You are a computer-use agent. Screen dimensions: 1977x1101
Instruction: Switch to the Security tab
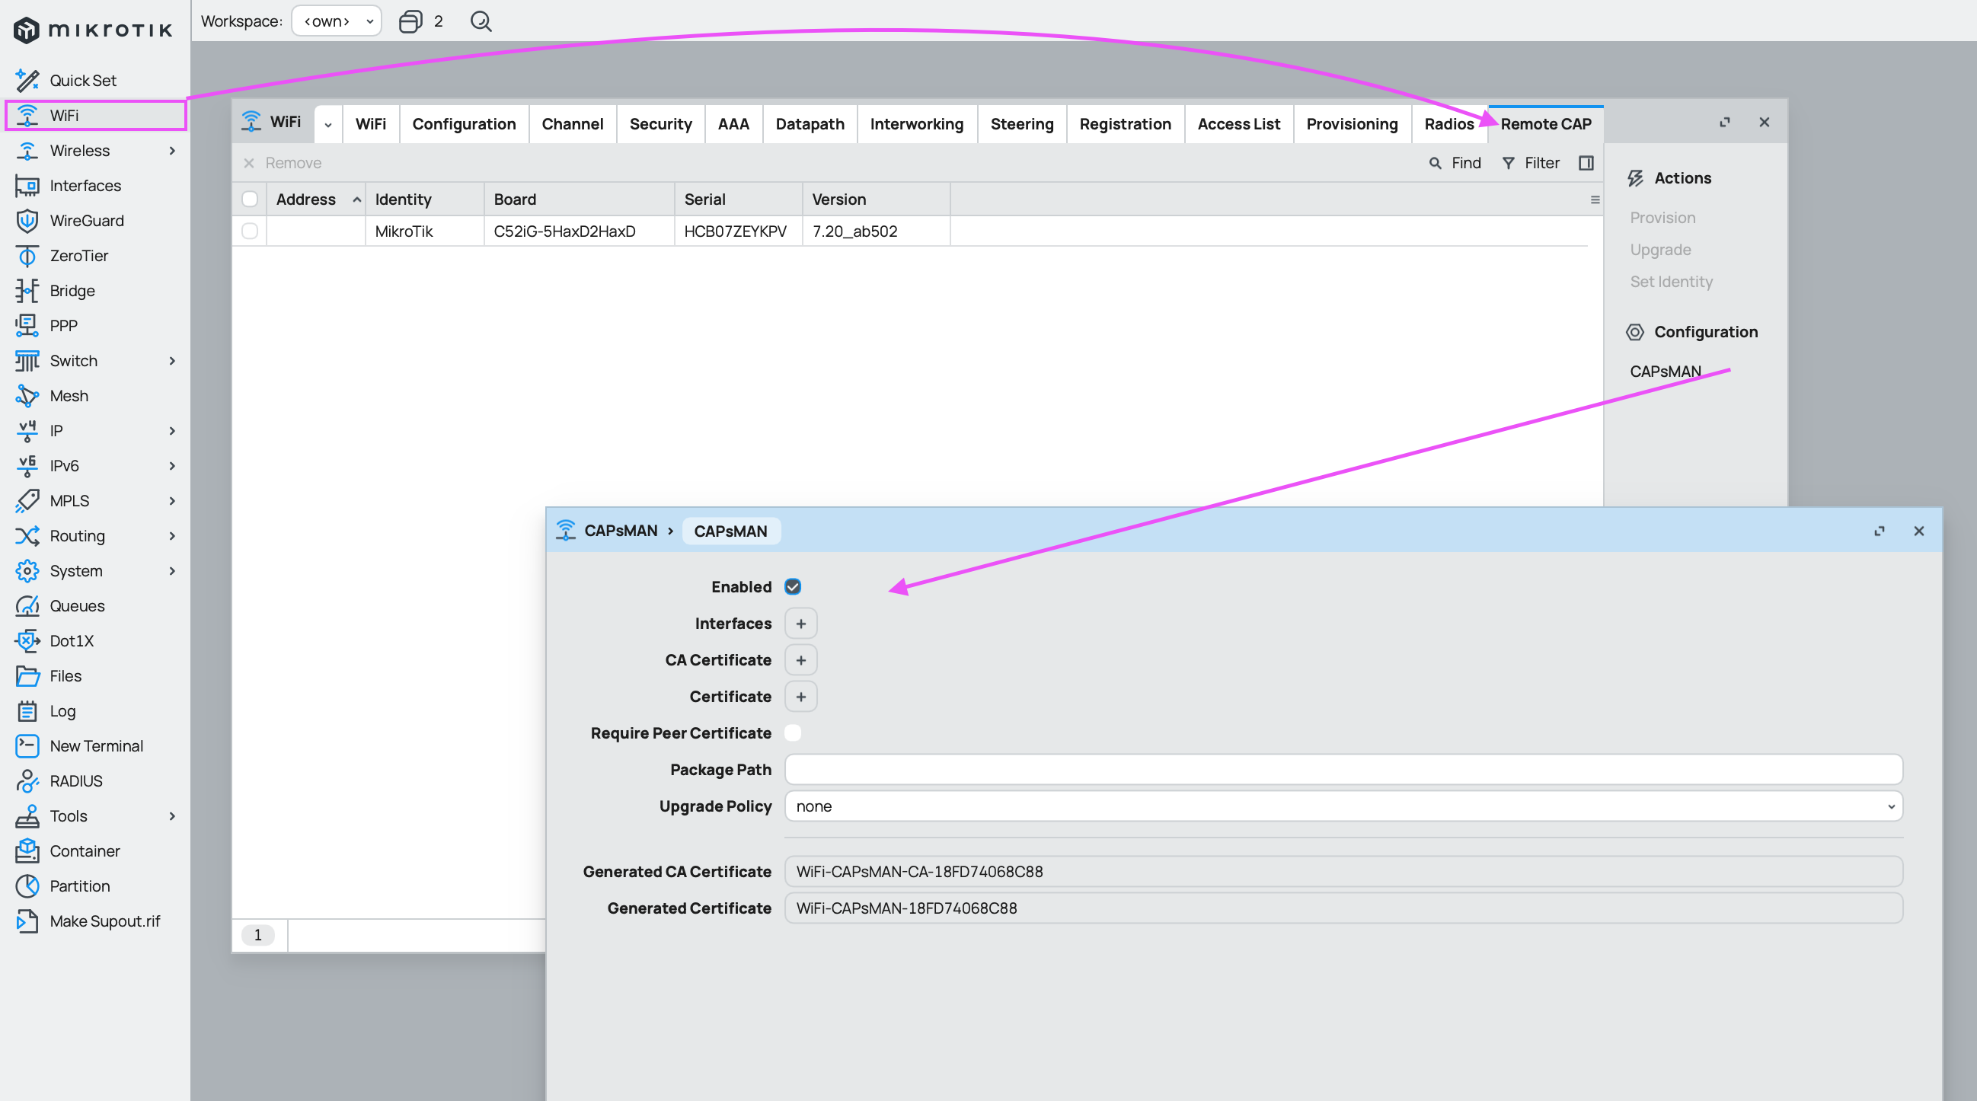660,124
